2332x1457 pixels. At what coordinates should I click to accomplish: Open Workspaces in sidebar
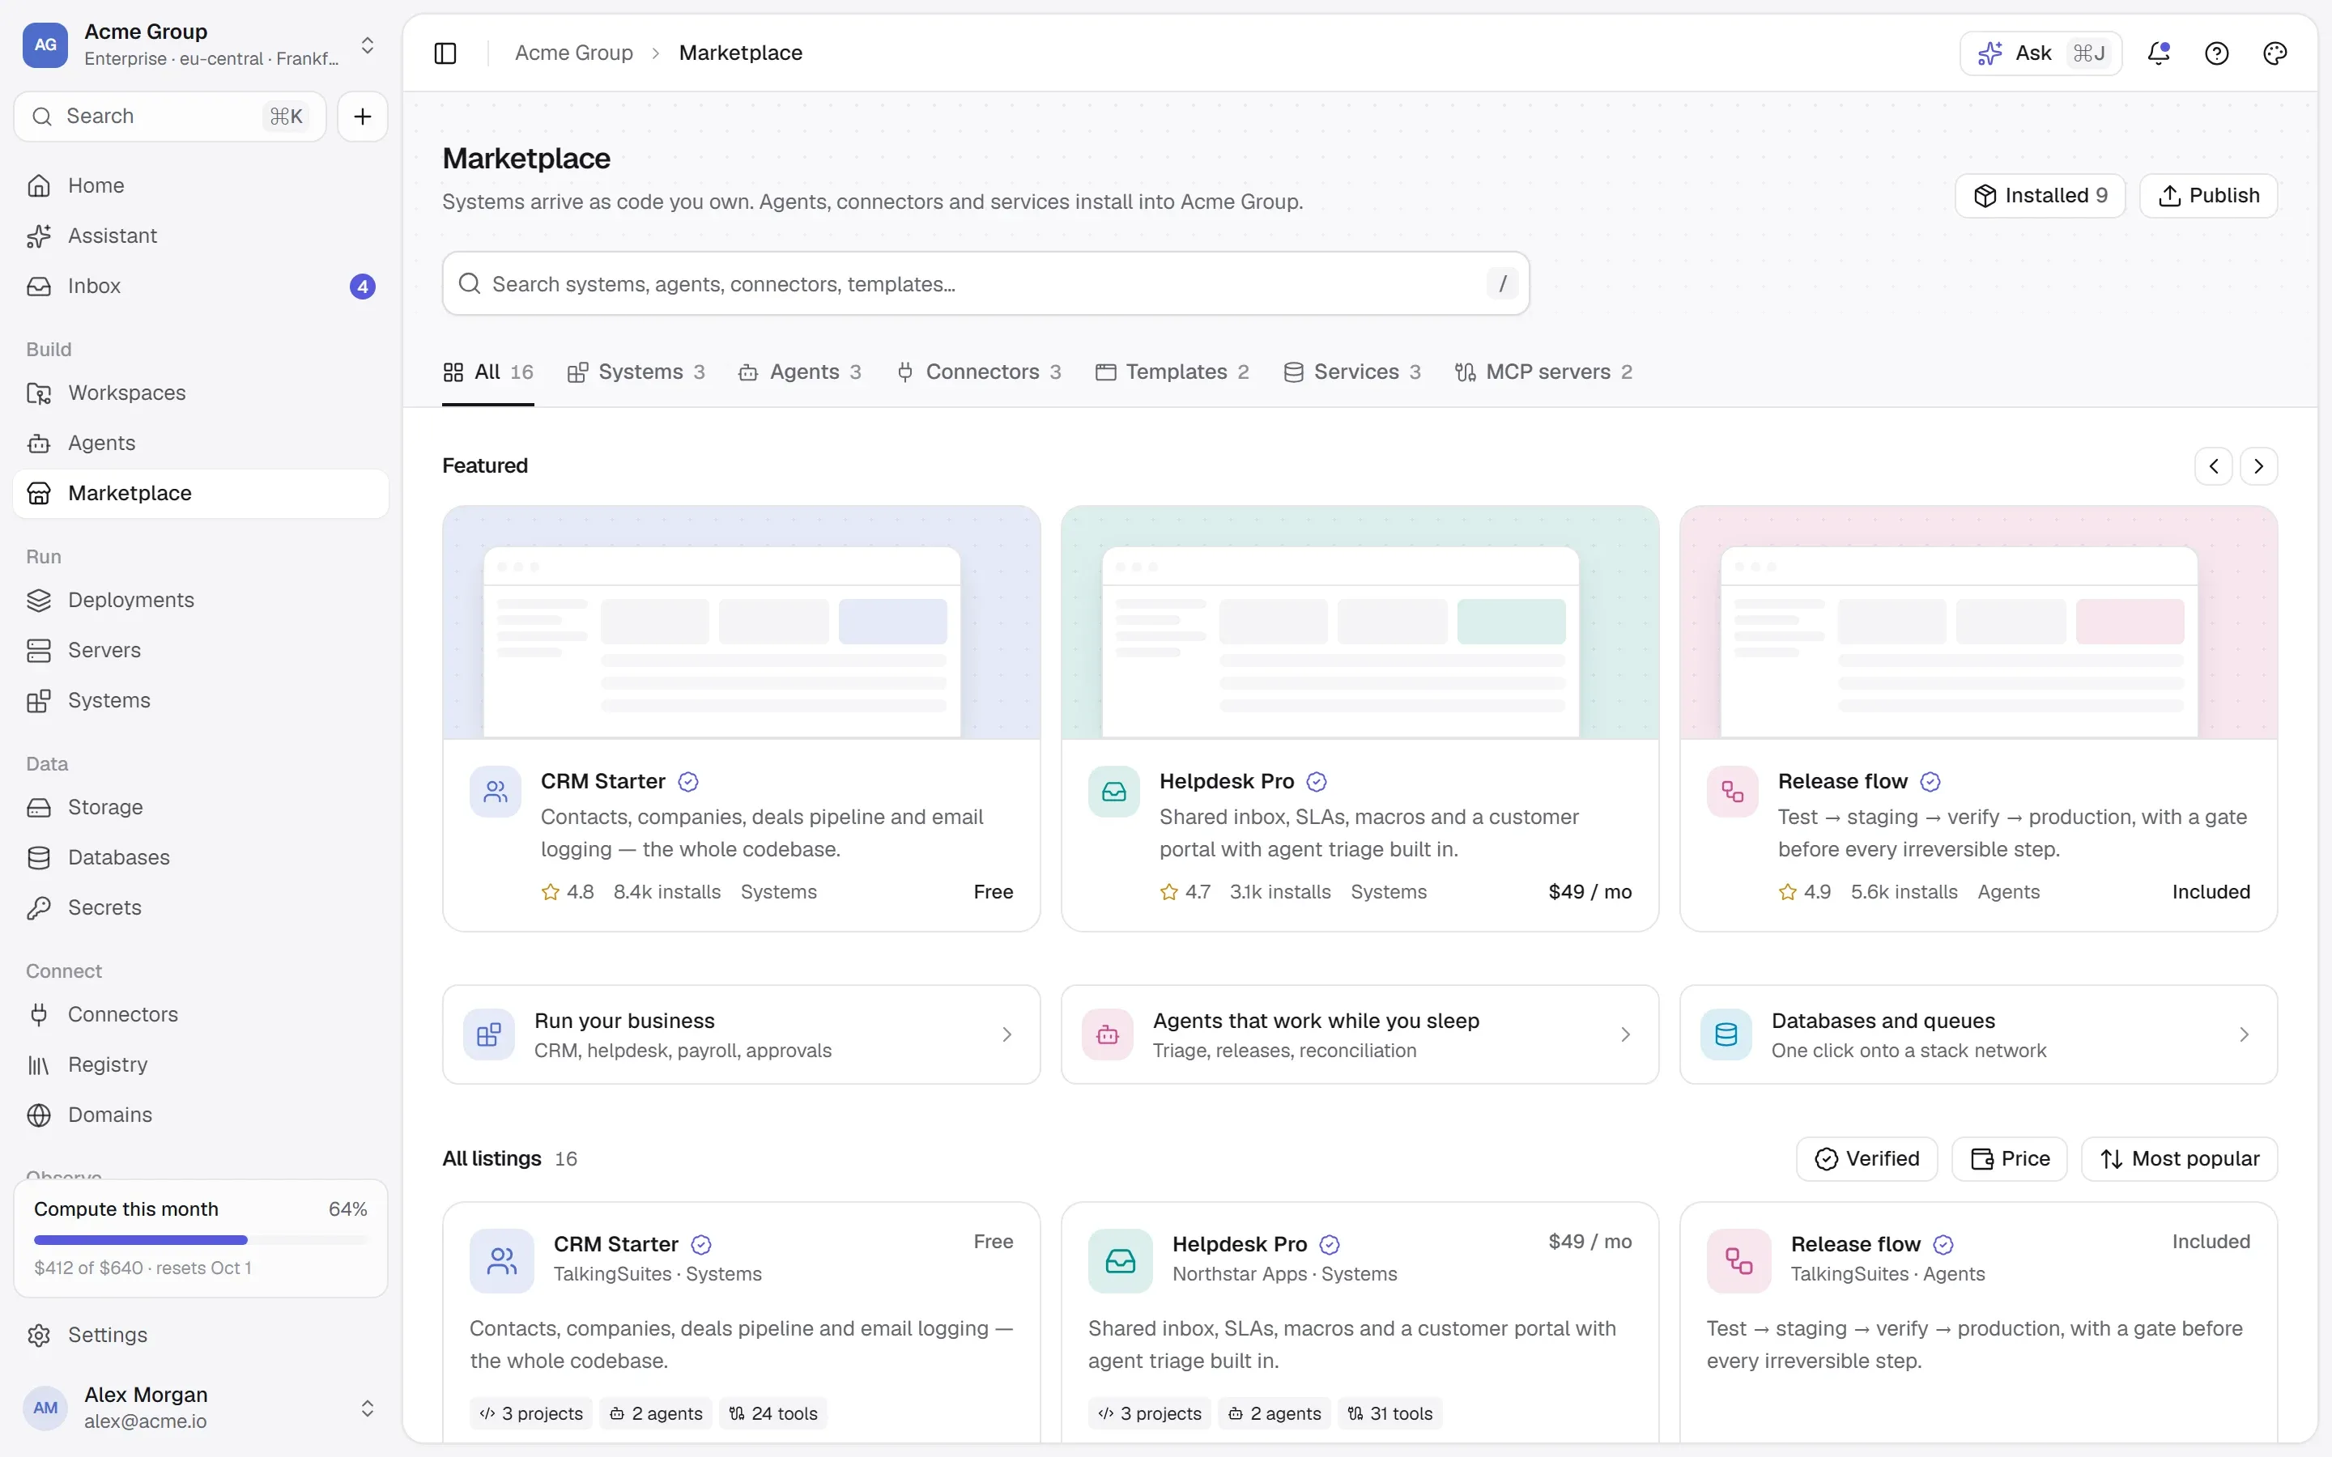coord(201,393)
